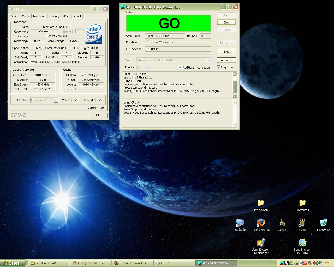Switch to the Cache tab in CPU-Z
334x267 pixels.
click(26, 16)
